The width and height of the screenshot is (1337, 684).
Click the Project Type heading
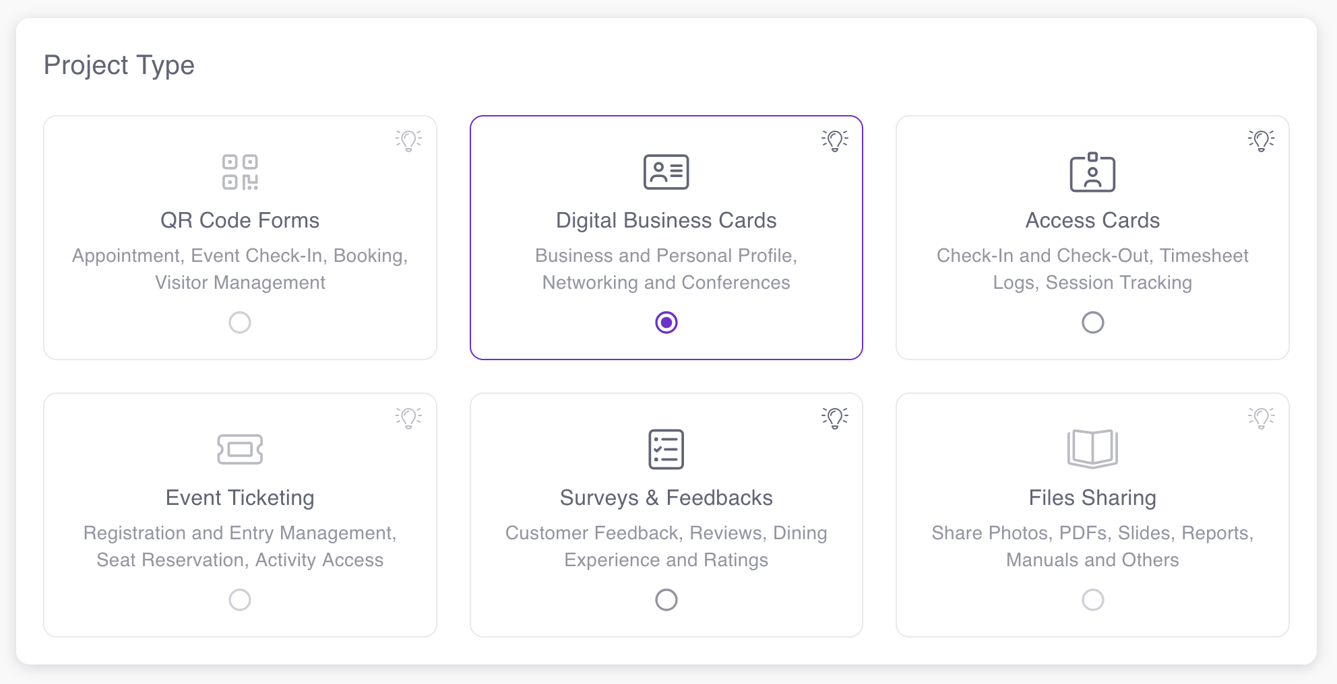[119, 65]
